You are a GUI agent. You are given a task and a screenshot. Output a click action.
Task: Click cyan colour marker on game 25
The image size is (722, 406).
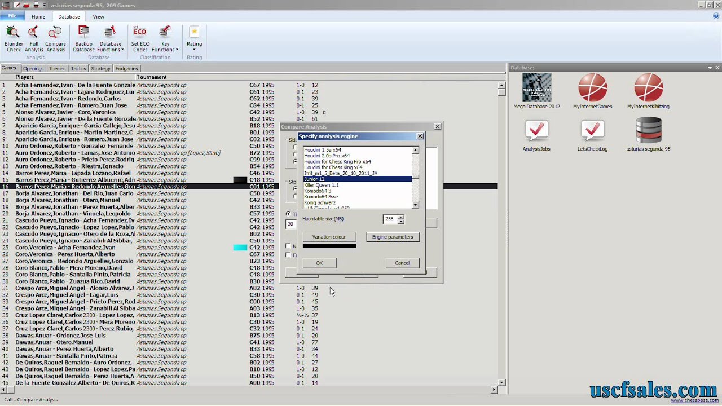tap(240, 248)
